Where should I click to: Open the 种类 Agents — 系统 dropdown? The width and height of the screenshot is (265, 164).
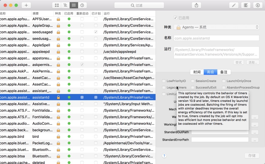click(x=216, y=27)
